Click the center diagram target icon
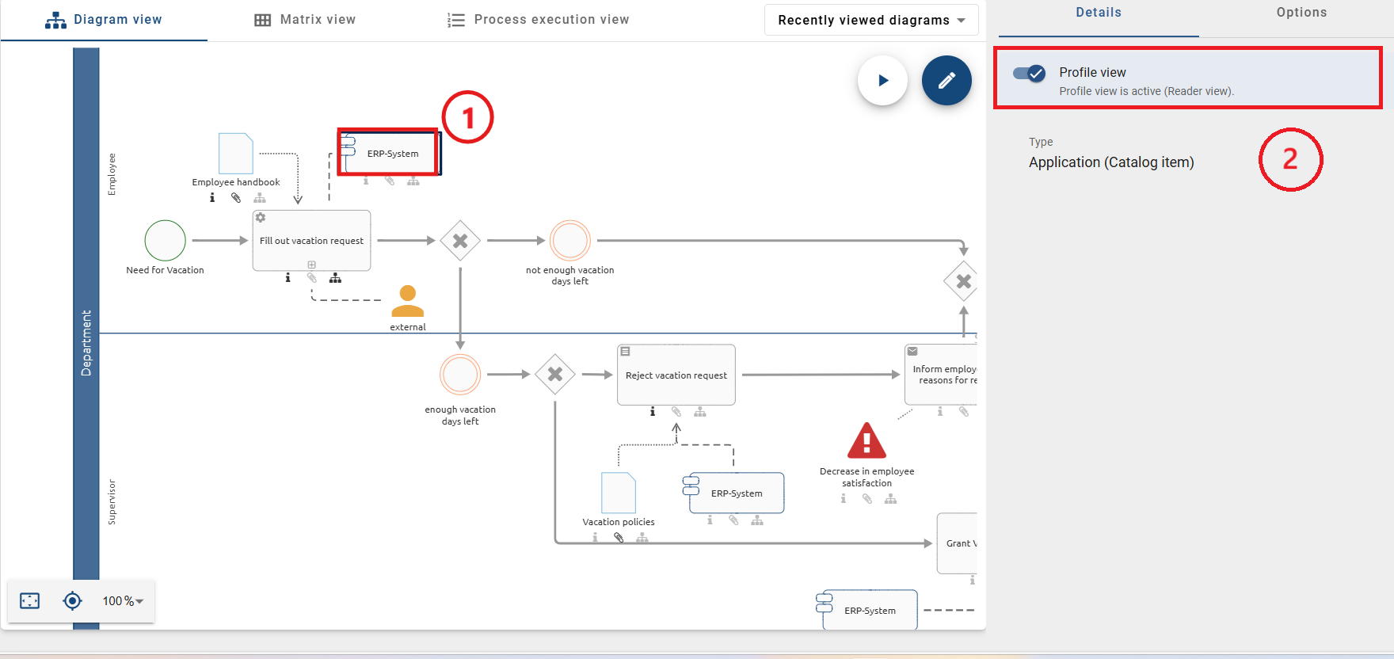Image resolution: width=1394 pixels, height=659 pixels. coord(72,601)
